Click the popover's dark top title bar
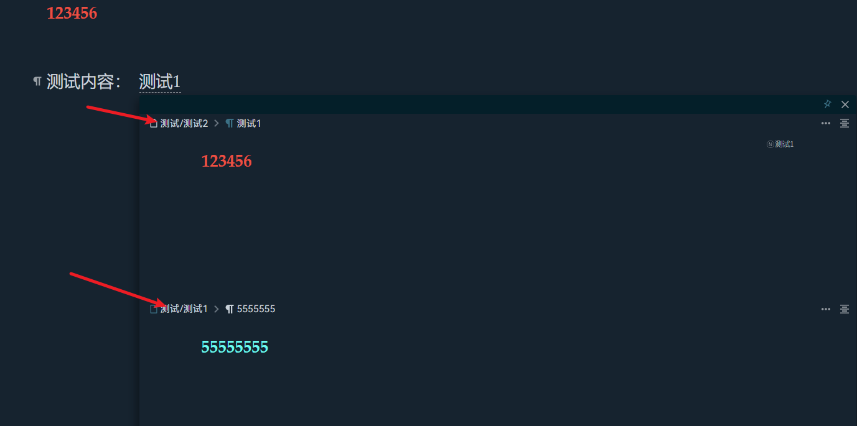The height and width of the screenshot is (426, 857). [x=473, y=104]
